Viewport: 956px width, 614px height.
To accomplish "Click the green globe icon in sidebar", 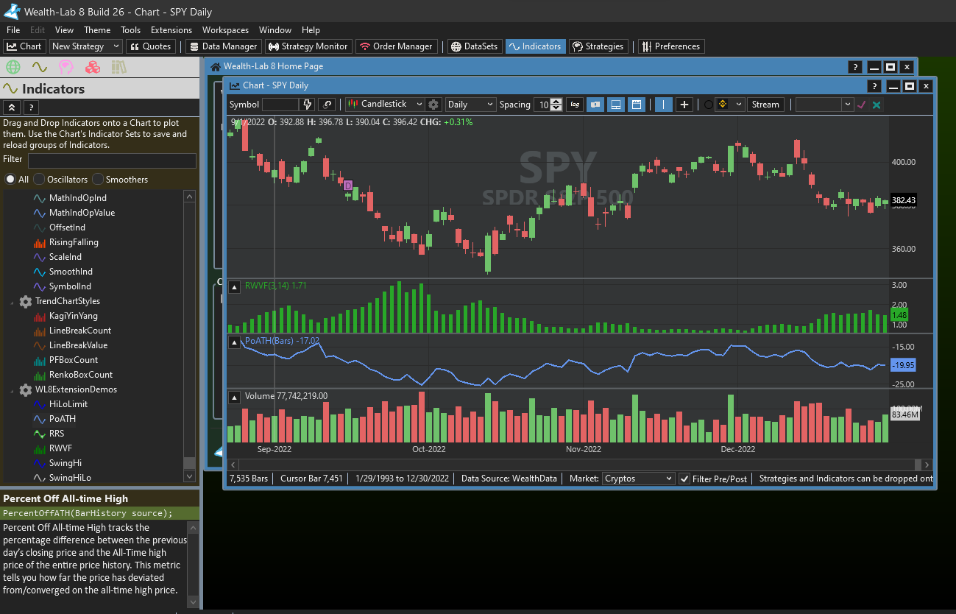I will (x=13, y=68).
